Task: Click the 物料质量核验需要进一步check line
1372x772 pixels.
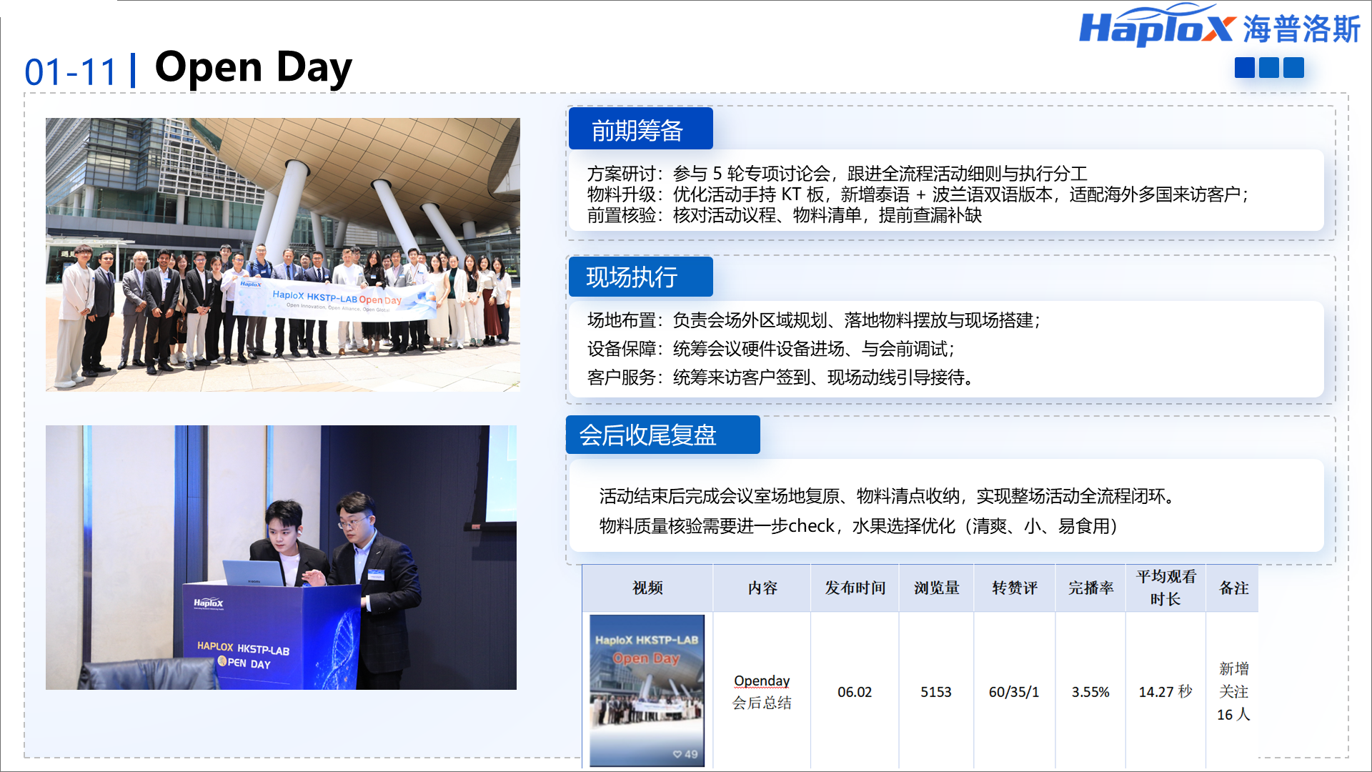Action: [858, 526]
